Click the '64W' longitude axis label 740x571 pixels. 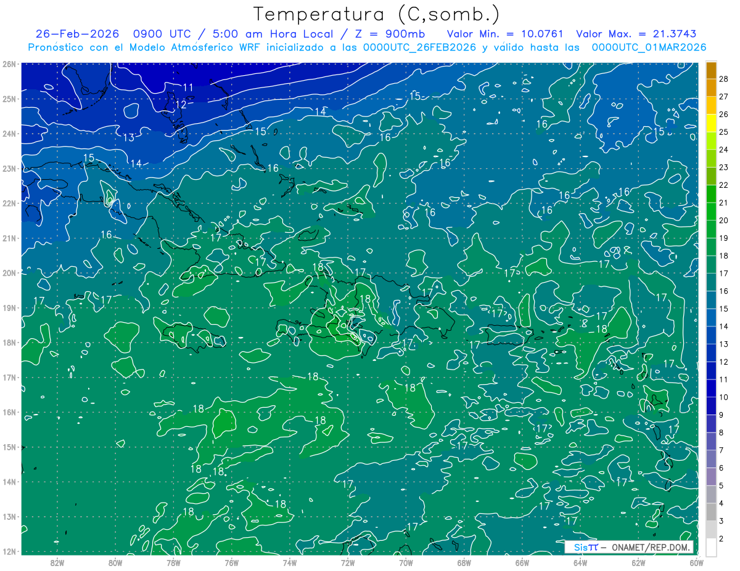[580, 563]
